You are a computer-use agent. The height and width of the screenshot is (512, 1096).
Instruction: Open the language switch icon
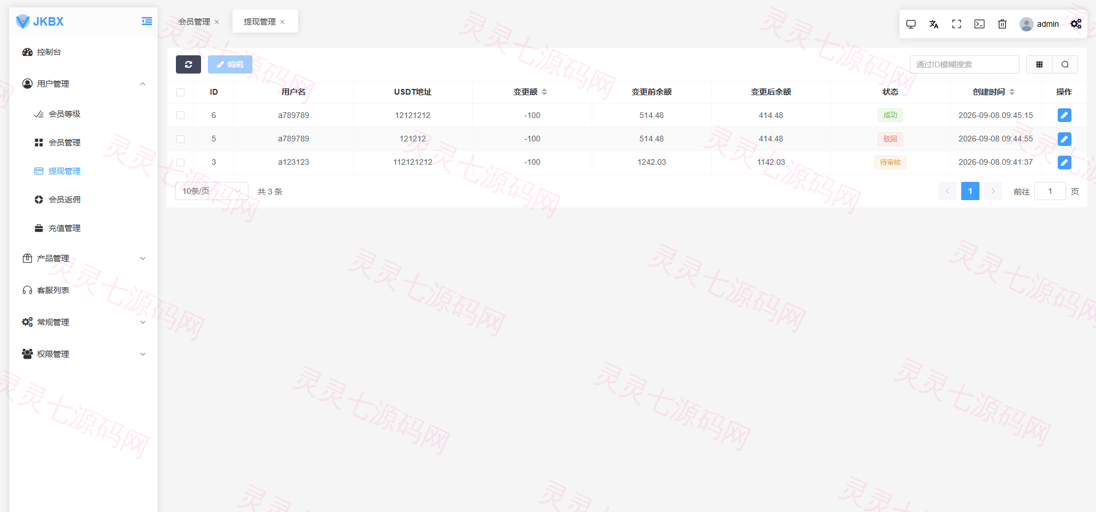[x=934, y=24]
